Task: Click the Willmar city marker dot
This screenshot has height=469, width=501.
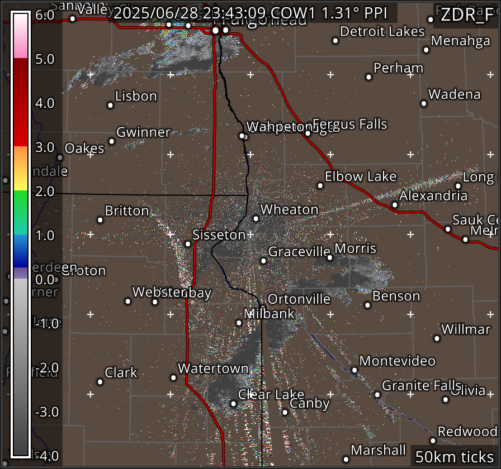Action: [x=437, y=338]
